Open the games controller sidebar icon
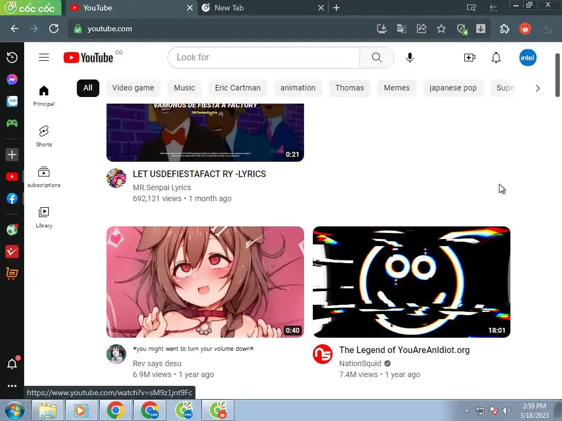562x421 pixels. click(x=12, y=123)
